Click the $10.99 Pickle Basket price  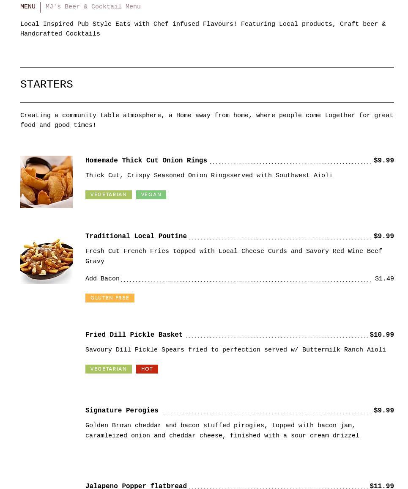[x=381, y=335]
